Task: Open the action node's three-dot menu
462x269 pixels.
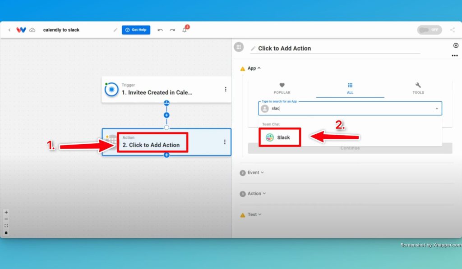Action: (x=225, y=142)
